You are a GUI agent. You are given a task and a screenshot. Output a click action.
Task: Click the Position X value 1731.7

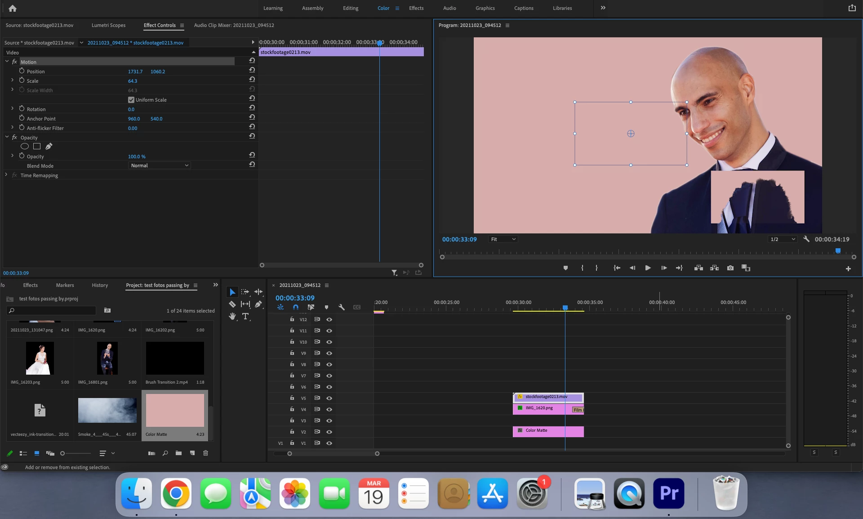(135, 72)
